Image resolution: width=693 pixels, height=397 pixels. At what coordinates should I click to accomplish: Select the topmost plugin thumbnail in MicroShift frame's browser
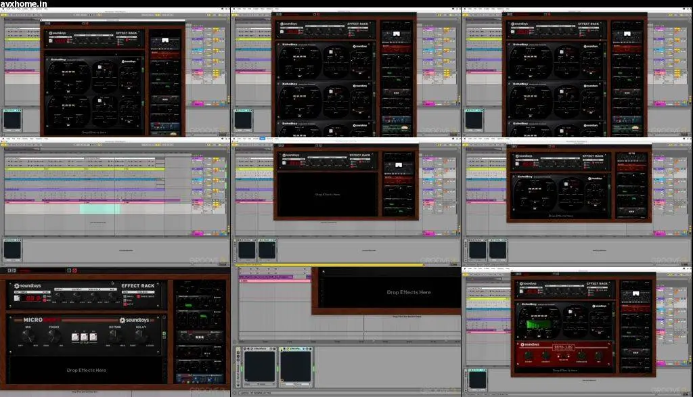pyautogui.click(x=200, y=287)
